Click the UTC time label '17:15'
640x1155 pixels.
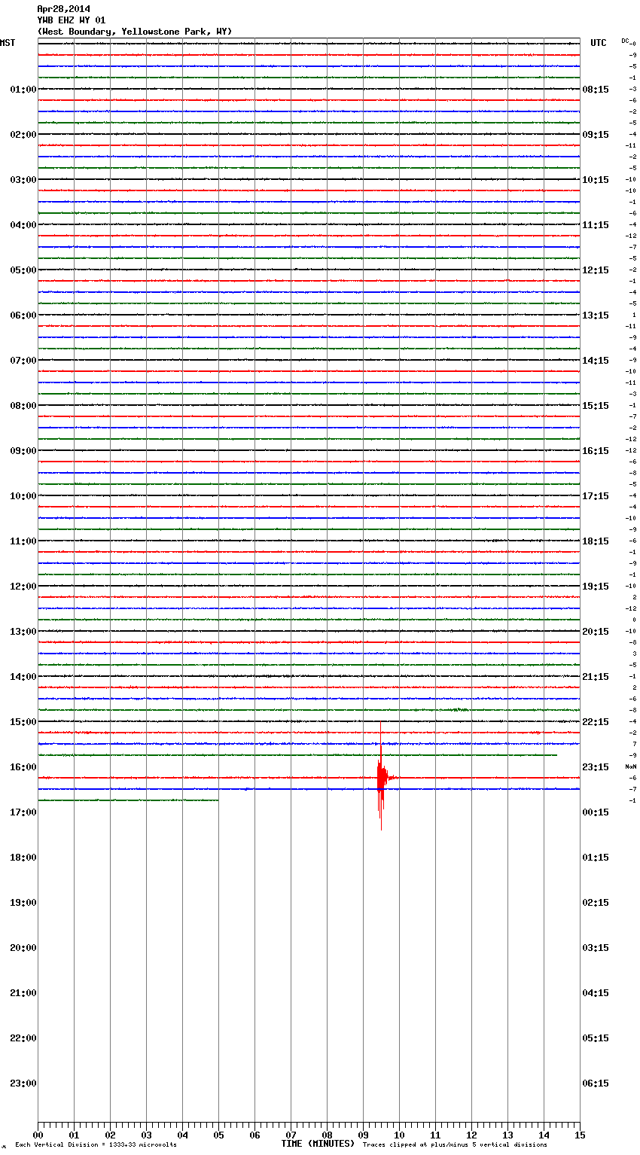point(596,496)
